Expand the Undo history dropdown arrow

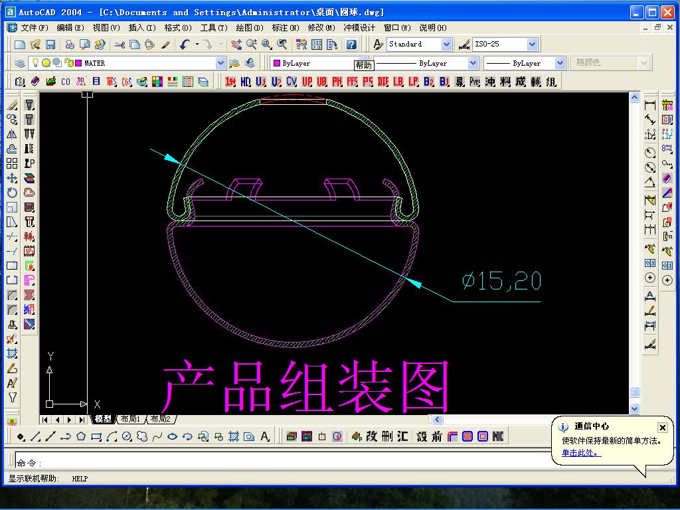197,44
